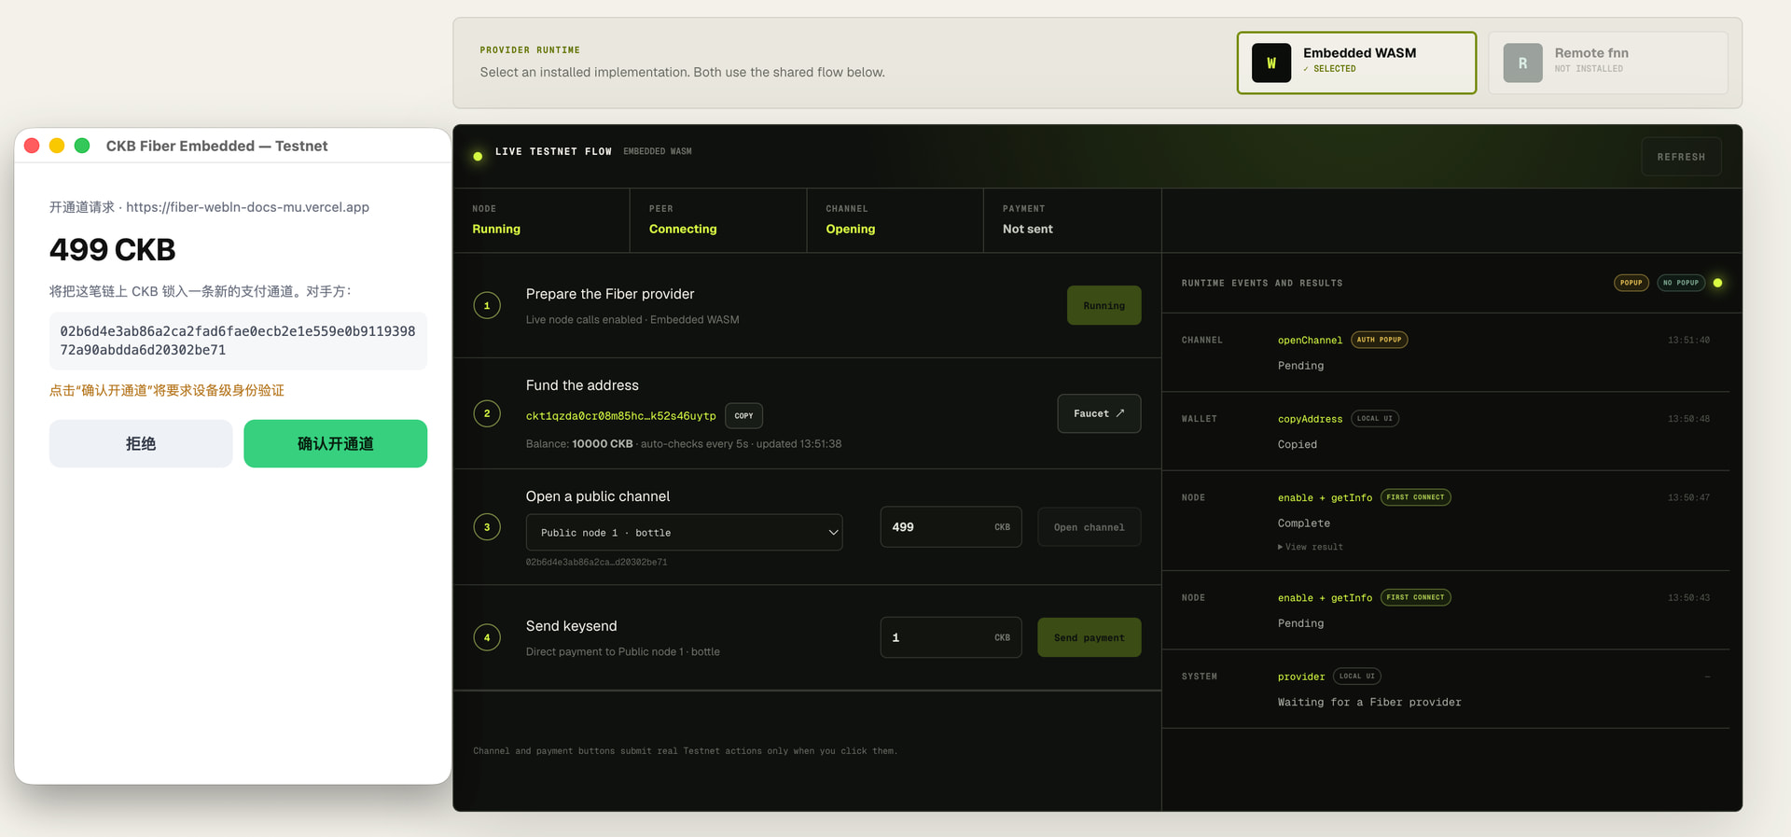Click the ckt1qzda0cr08m85hc…k52s46uytp address
This screenshot has height=837, width=1791.
pyautogui.click(x=620, y=415)
